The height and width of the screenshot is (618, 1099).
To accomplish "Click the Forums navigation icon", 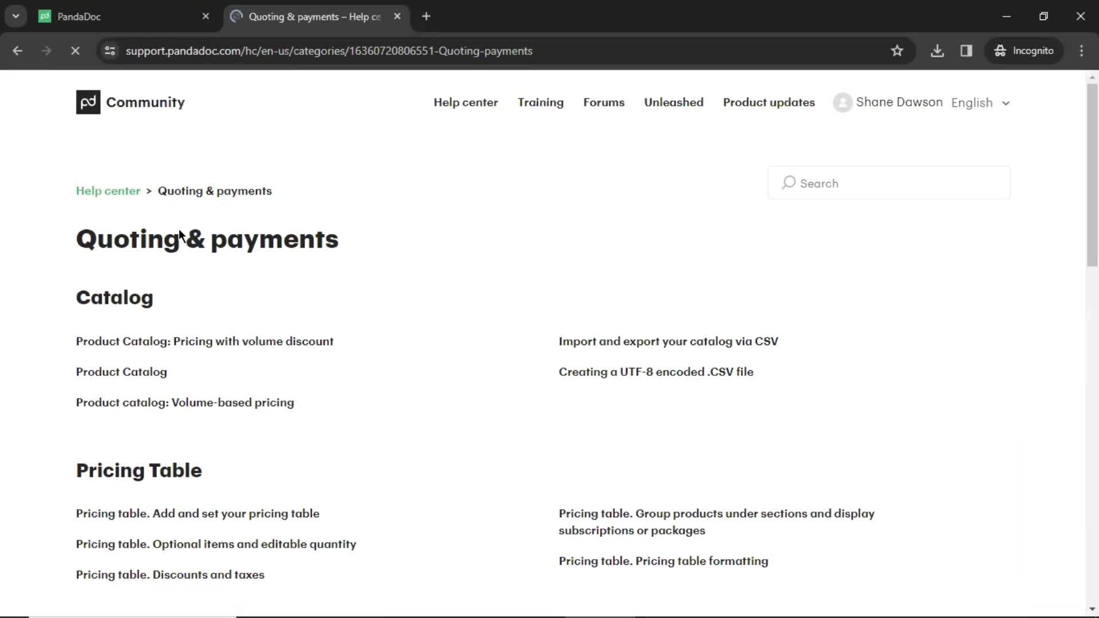I will pyautogui.click(x=604, y=102).
